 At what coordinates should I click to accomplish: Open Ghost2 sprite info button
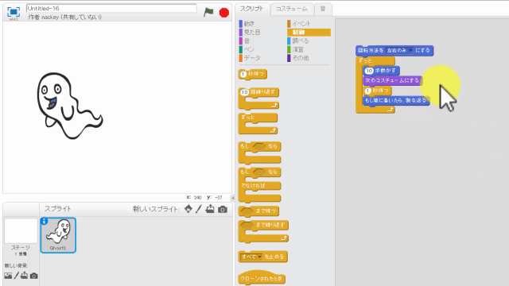[45, 221]
